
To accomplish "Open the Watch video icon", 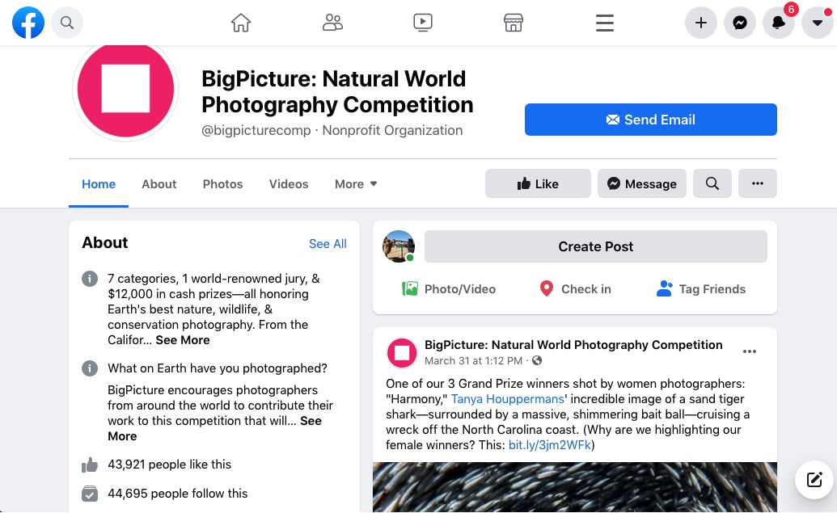I will 423,23.
